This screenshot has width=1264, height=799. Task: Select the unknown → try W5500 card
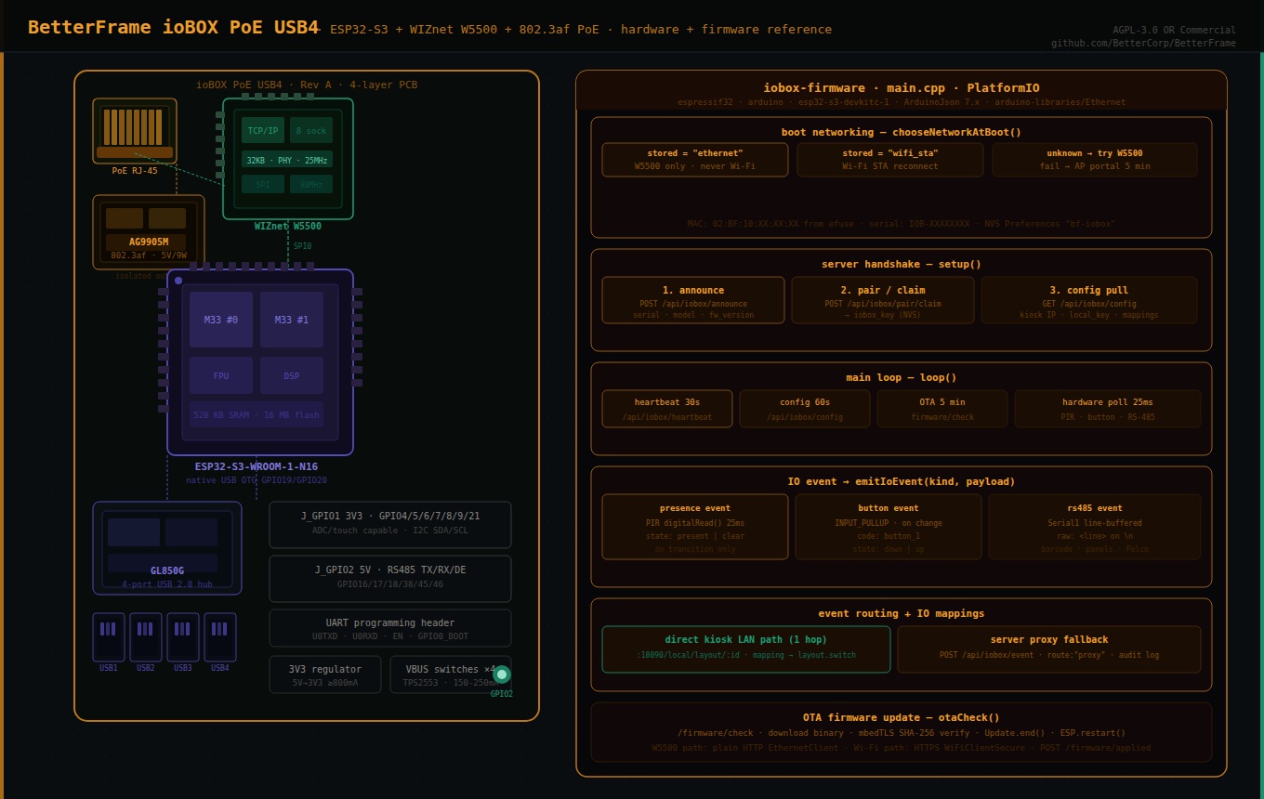pos(1095,160)
